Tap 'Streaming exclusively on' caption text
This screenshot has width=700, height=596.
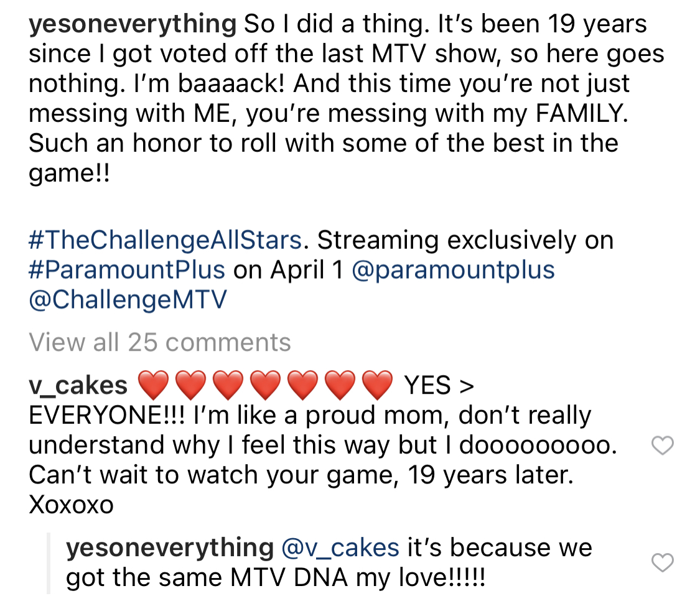coord(465,240)
